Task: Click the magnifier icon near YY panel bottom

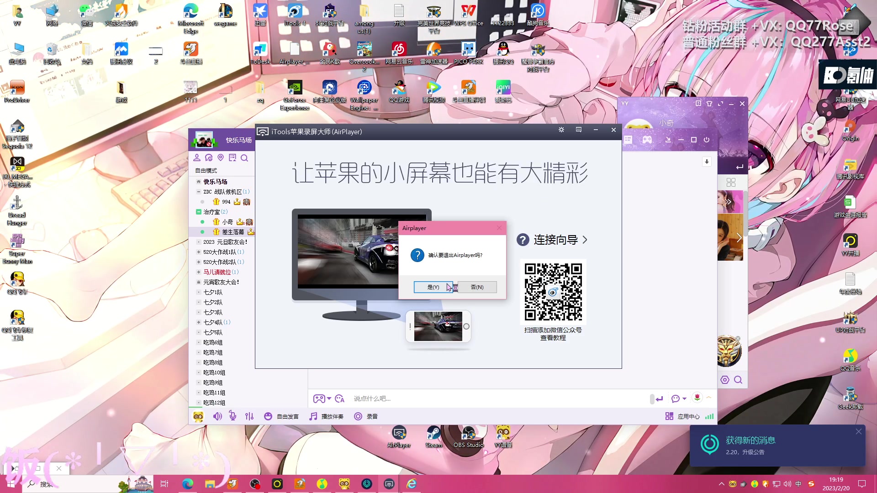Action: [738, 380]
